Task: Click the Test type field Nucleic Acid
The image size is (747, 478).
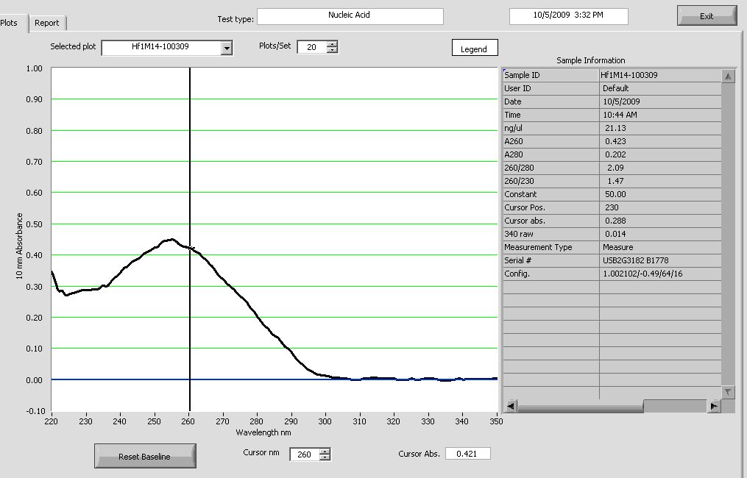Action: [x=350, y=16]
